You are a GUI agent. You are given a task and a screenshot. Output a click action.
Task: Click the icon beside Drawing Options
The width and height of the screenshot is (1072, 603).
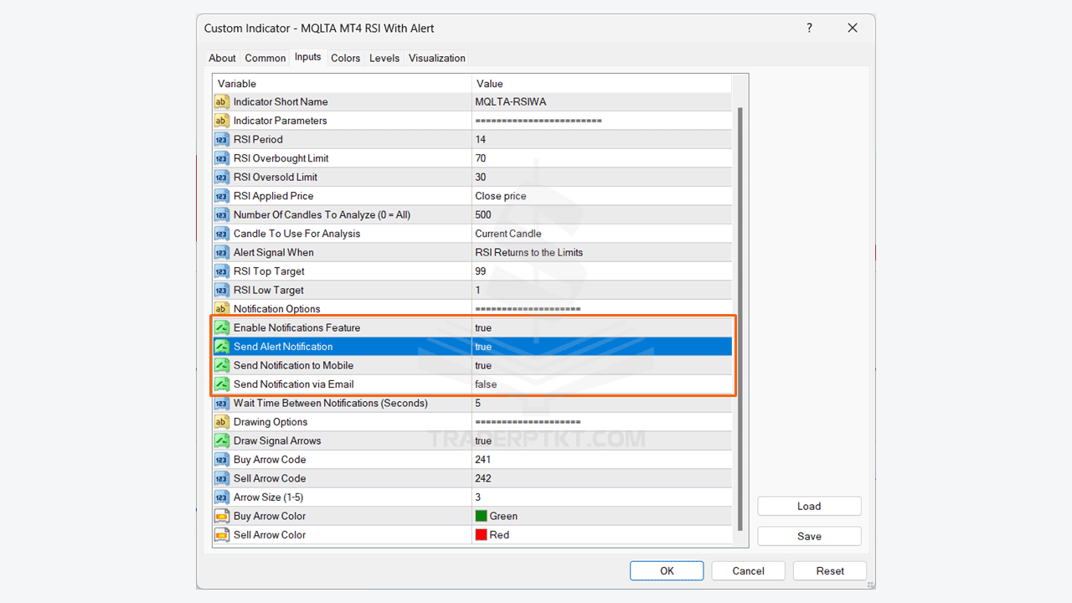coord(222,422)
